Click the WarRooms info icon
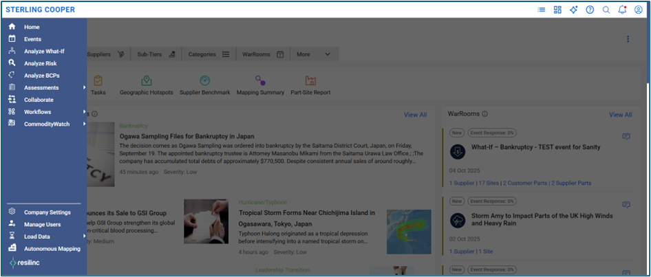The image size is (651, 277). [485, 113]
